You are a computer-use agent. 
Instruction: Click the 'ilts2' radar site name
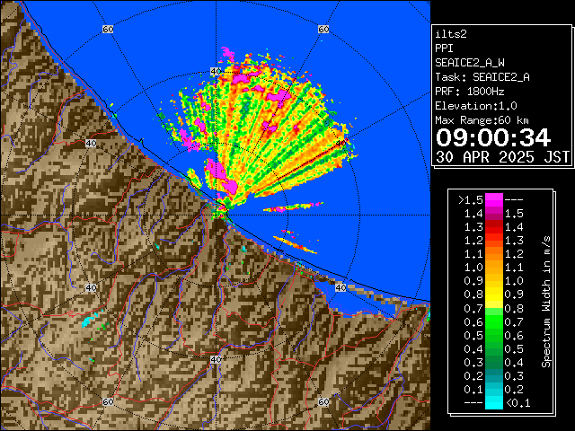tap(451, 34)
